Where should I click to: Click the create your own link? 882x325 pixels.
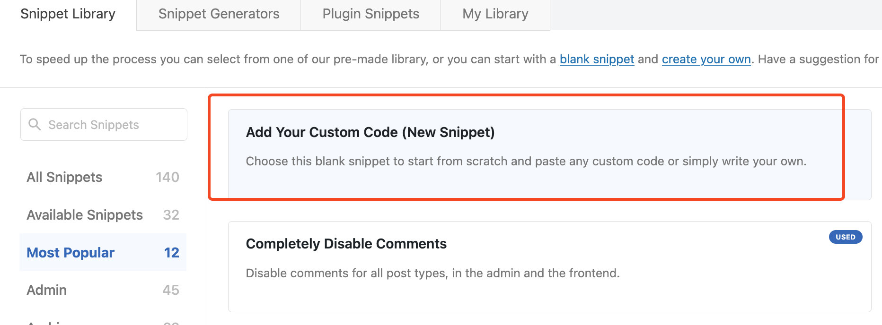[x=706, y=59]
